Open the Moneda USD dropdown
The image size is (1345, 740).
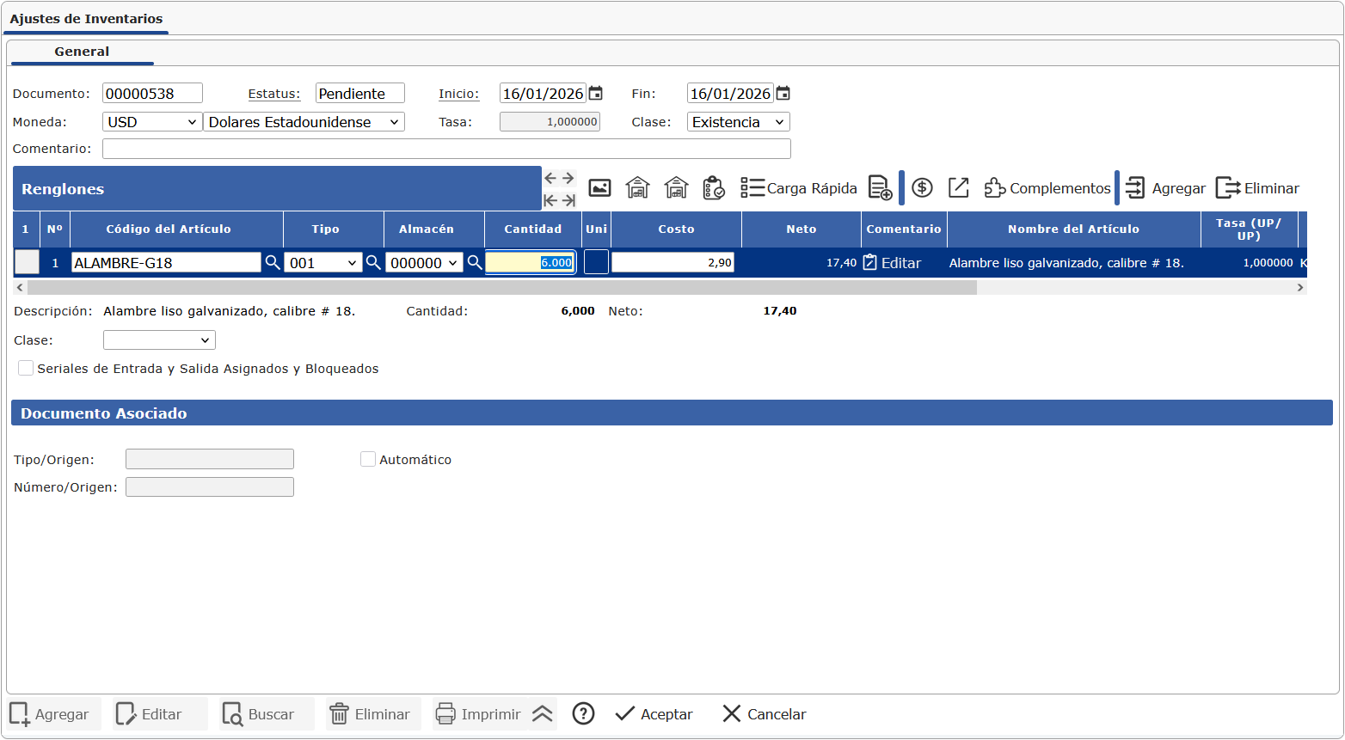(151, 122)
